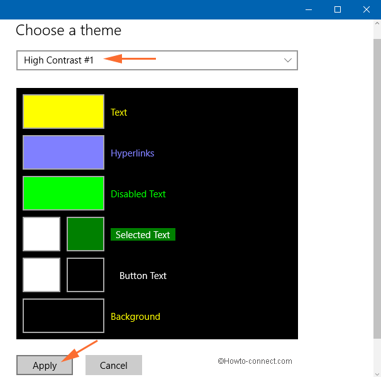This screenshot has width=381, height=377.
Task: Close the settings window
Action: pyautogui.click(x=367, y=9)
